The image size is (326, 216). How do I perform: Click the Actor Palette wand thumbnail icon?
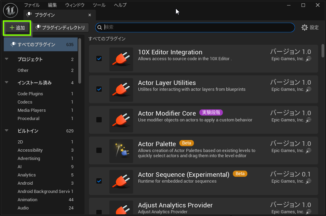pos(121,151)
